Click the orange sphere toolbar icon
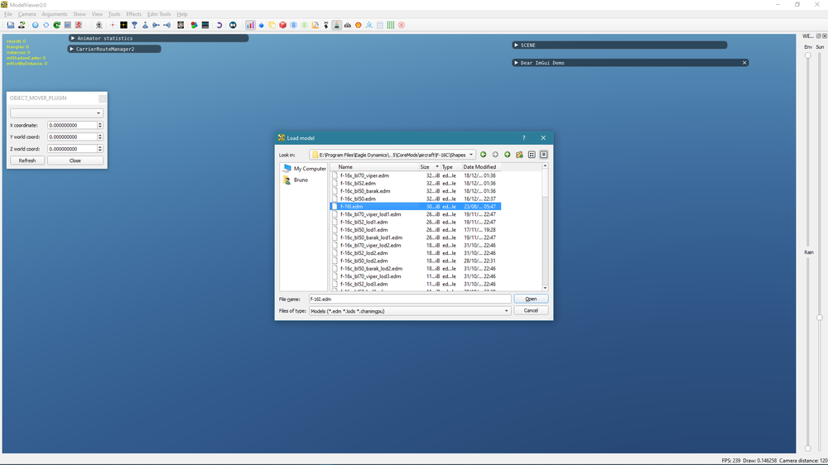828x465 pixels. tap(358, 25)
